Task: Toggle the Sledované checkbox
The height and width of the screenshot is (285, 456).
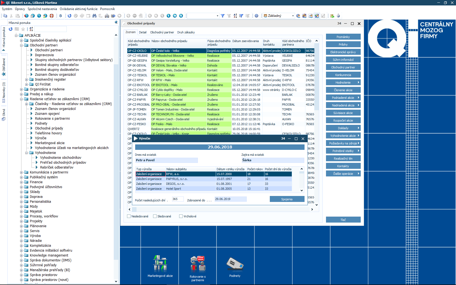Action: pos(155,216)
